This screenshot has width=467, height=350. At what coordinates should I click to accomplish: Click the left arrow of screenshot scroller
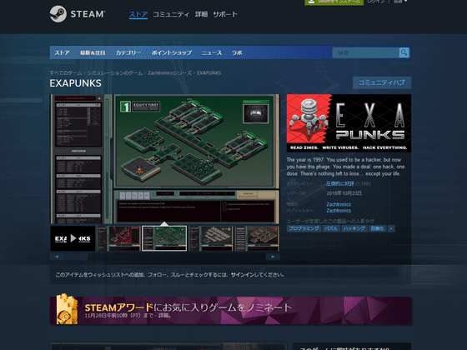57,257
